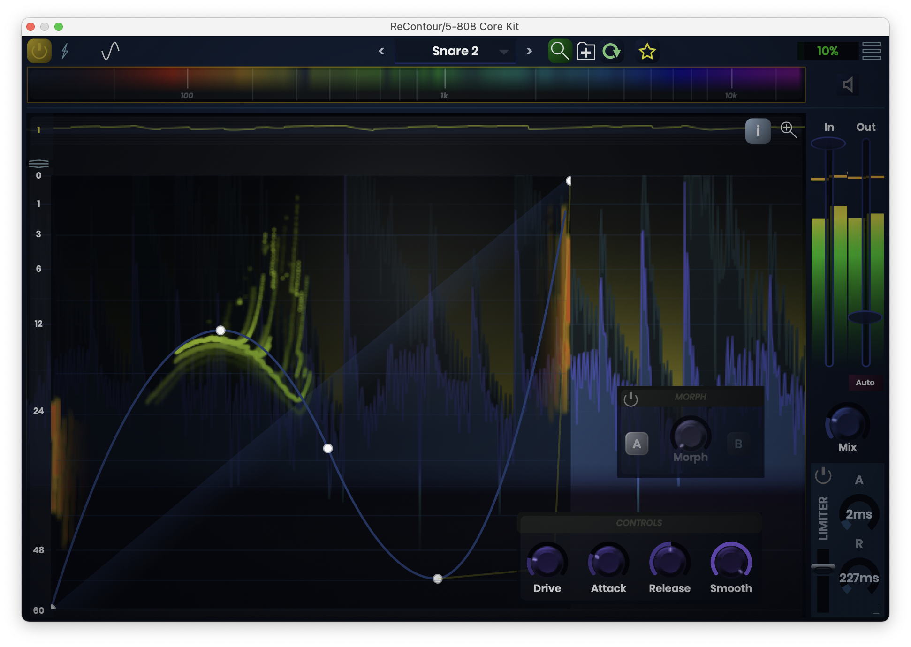
Task: Open the hamburger menu at top right
Action: (871, 51)
